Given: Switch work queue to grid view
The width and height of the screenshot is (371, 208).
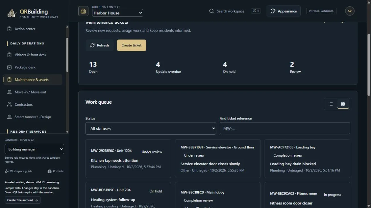Looking at the screenshot, I should (x=343, y=104).
